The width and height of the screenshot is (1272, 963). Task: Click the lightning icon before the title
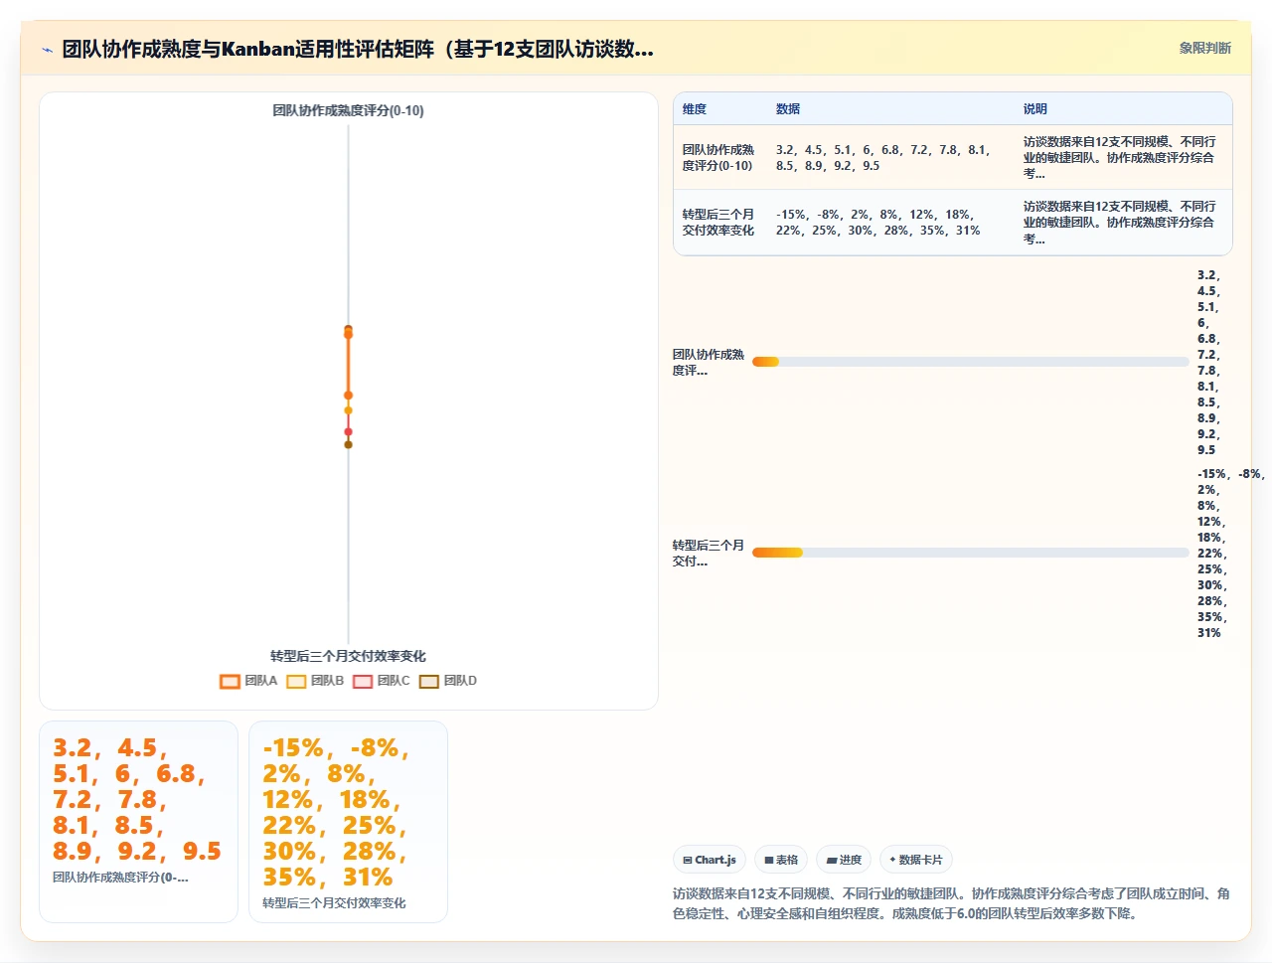tap(47, 50)
